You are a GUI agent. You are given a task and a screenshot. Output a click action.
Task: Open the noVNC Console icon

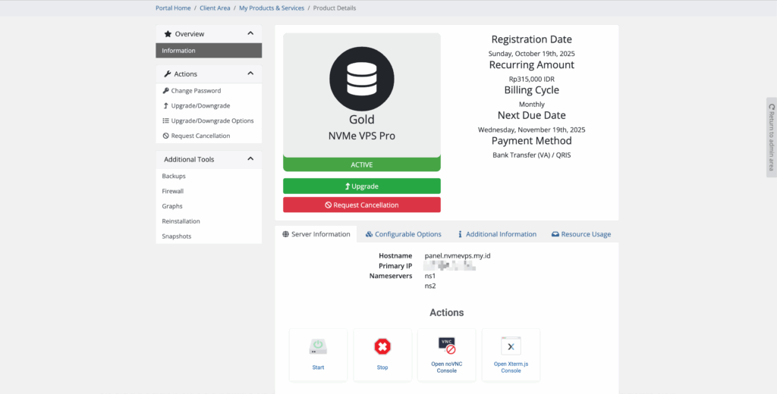447,346
